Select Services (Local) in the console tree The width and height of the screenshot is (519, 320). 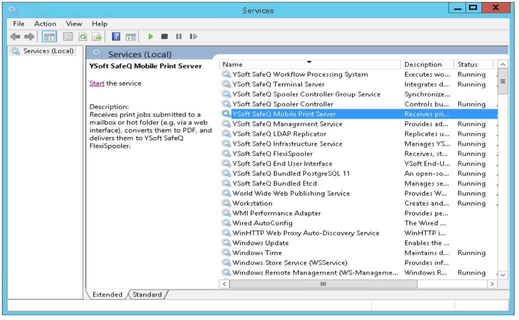pos(48,51)
